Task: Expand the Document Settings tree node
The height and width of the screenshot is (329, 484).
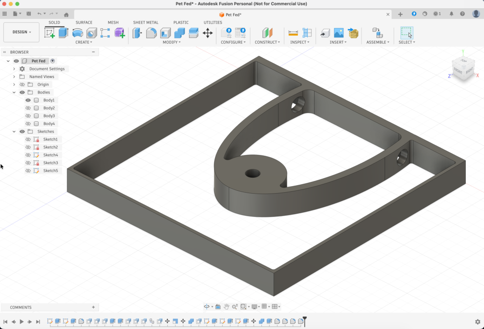Action: [x=14, y=69]
